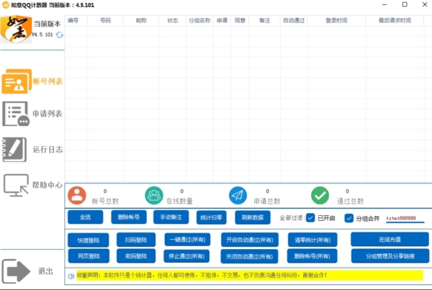Image resolution: width=432 pixels, height=290 pixels.
Task: Select the 运行日志 sidebar label
Action: click(x=48, y=150)
